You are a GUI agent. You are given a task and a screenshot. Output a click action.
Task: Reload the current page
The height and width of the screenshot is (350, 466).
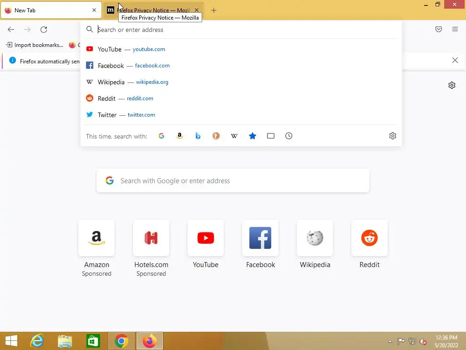[44, 30]
